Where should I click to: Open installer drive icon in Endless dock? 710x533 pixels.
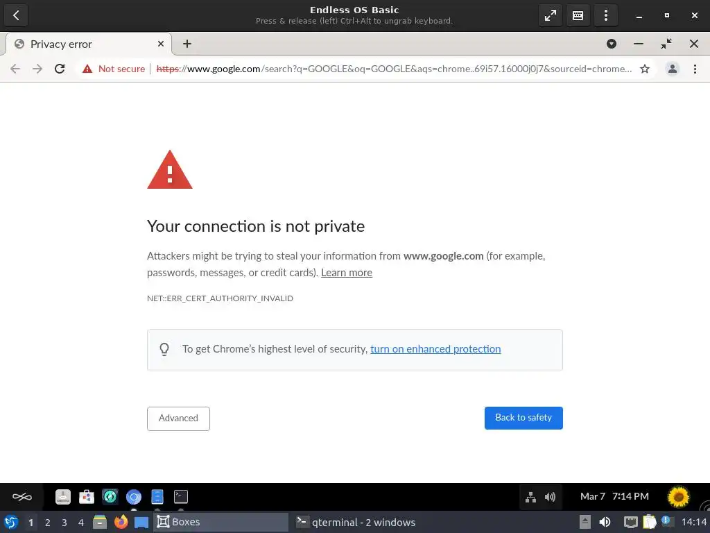point(63,497)
